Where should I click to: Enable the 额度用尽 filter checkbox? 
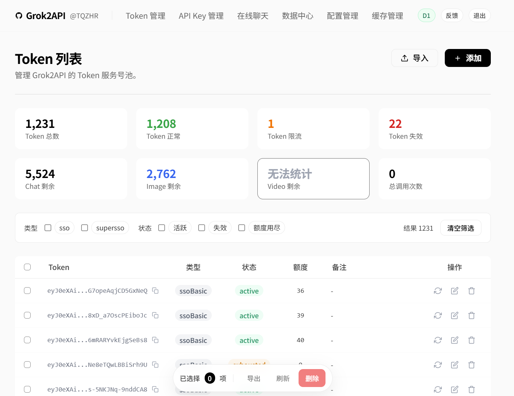242,228
